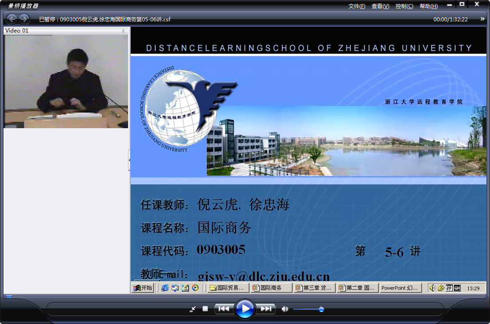
Task: Click the show desktop icon in recorded taskbar
Action: pyautogui.click(x=175, y=288)
